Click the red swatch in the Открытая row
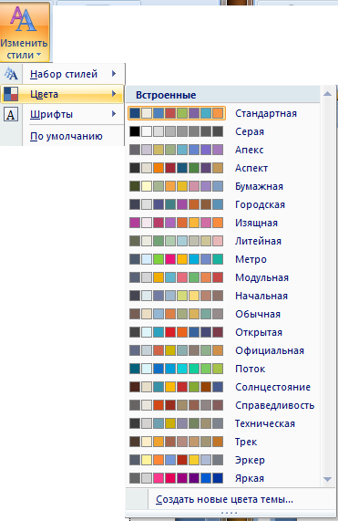The height and width of the screenshot is (521, 338). pyautogui.click(x=170, y=333)
